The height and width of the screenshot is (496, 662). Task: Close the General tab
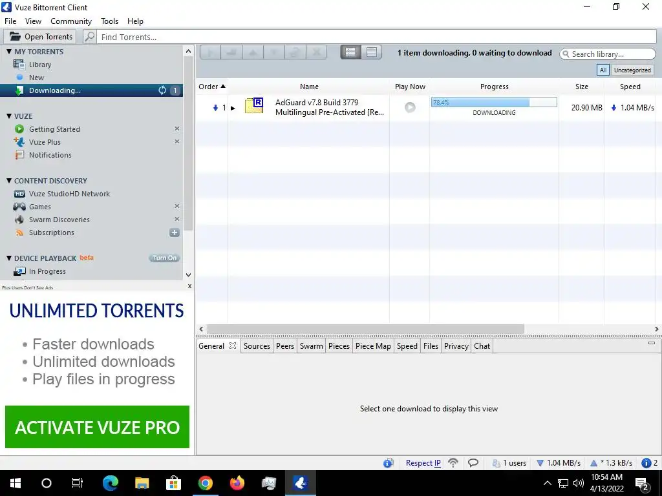(x=233, y=346)
